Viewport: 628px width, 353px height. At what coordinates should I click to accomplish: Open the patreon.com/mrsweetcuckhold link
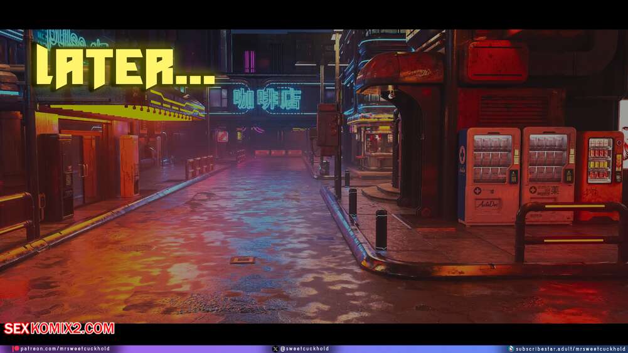click(65, 349)
